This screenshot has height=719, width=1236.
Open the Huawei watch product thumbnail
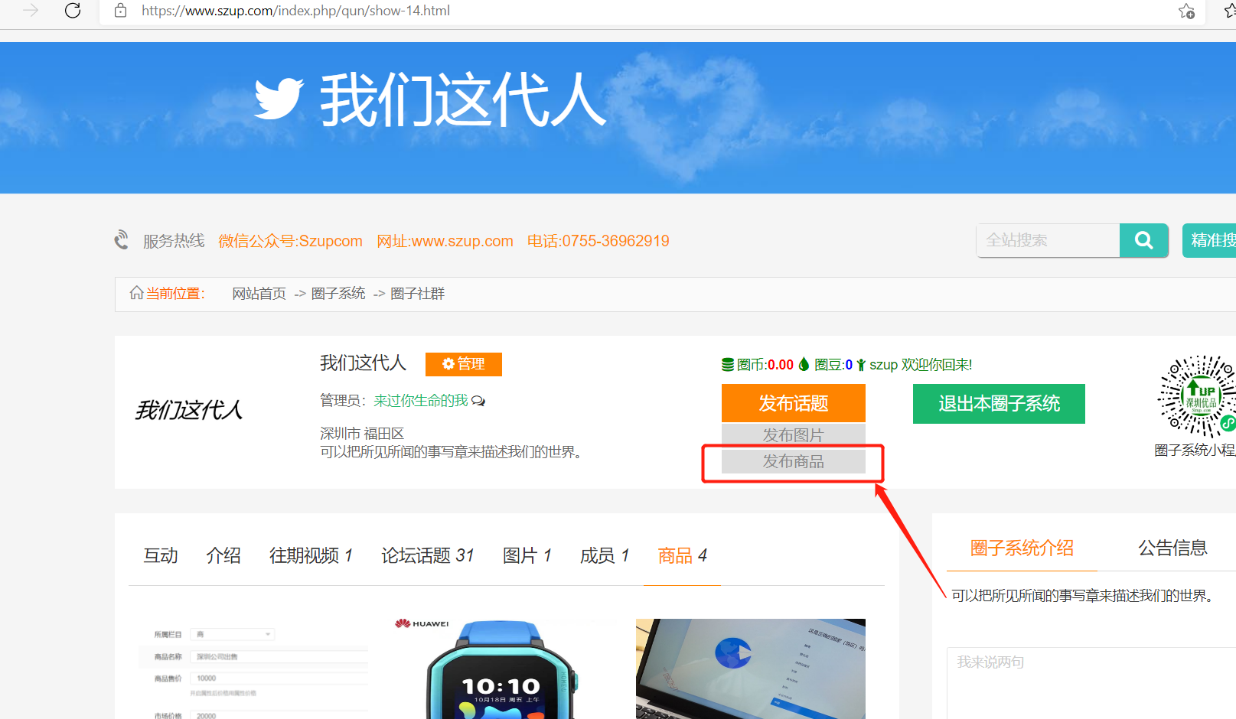pyautogui.click(x=501, y=669)
